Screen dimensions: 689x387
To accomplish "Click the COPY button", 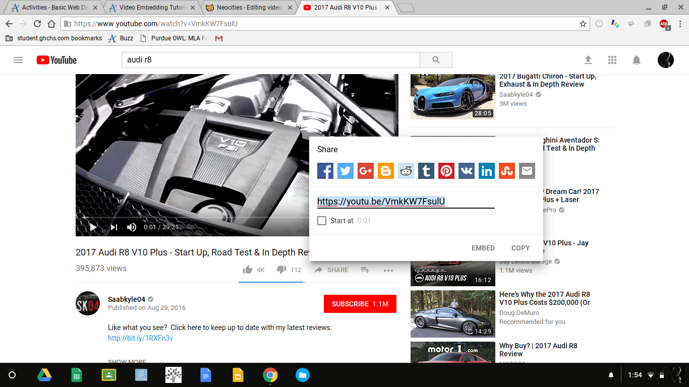I will tap(520, 248).
